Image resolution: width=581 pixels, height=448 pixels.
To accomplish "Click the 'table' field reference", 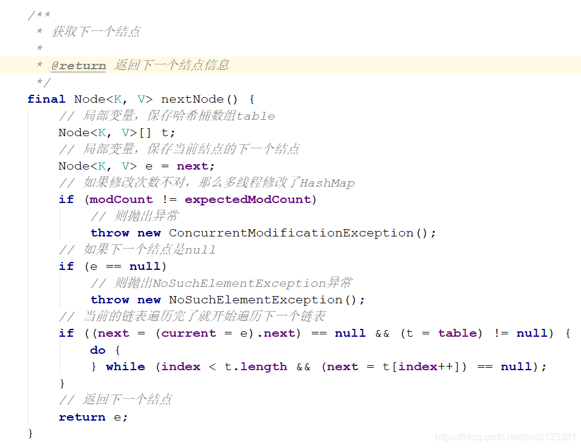I will [457, 333].
